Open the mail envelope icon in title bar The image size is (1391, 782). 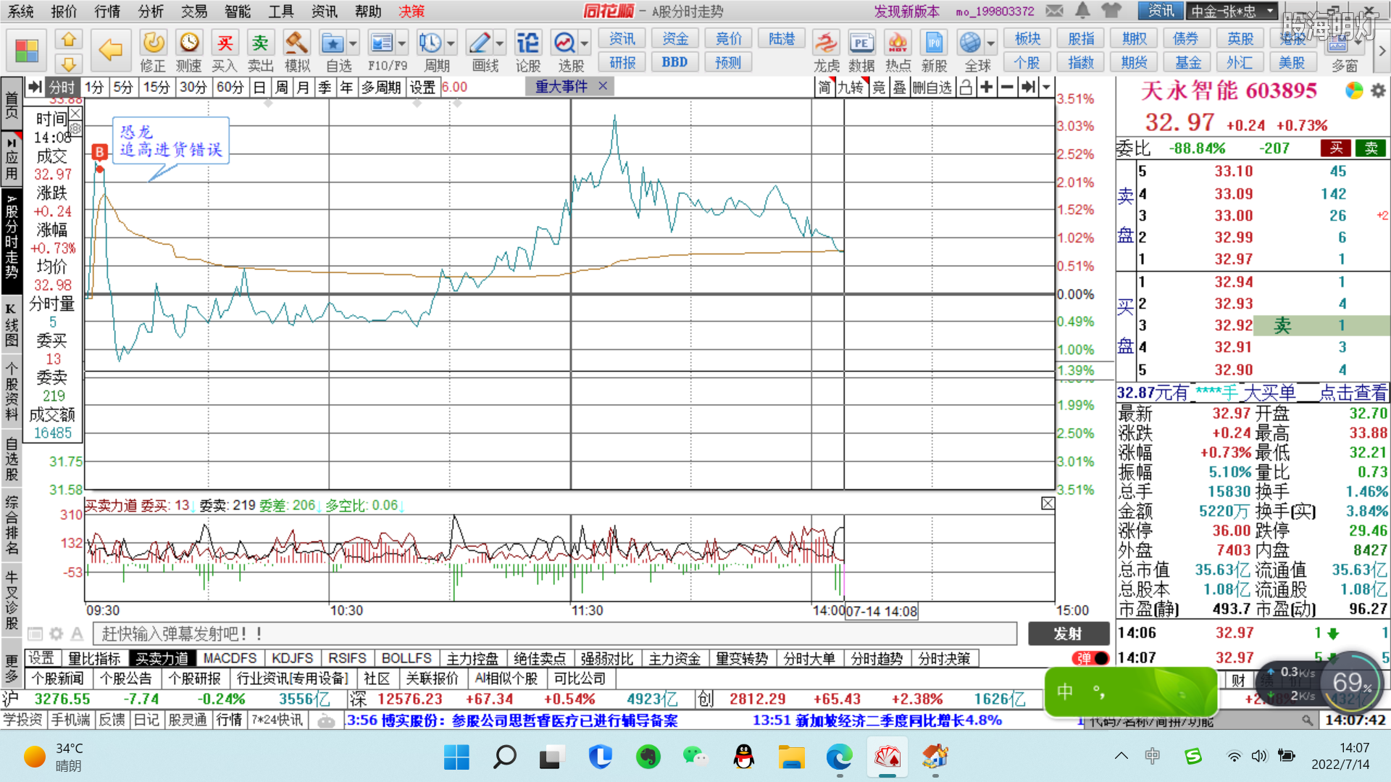[x=1054, y=11]
